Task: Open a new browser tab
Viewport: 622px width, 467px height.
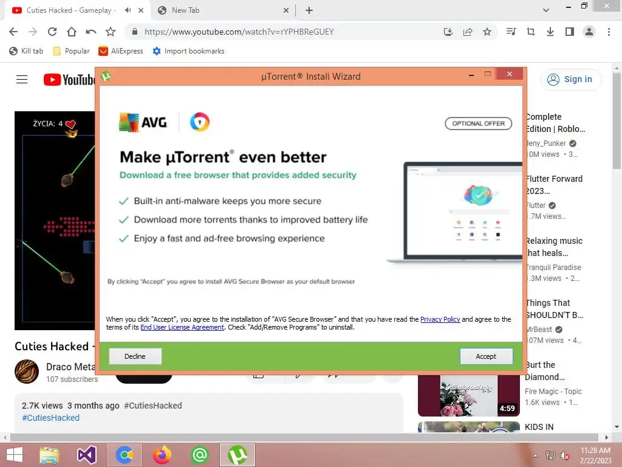Action: point(309,10)
